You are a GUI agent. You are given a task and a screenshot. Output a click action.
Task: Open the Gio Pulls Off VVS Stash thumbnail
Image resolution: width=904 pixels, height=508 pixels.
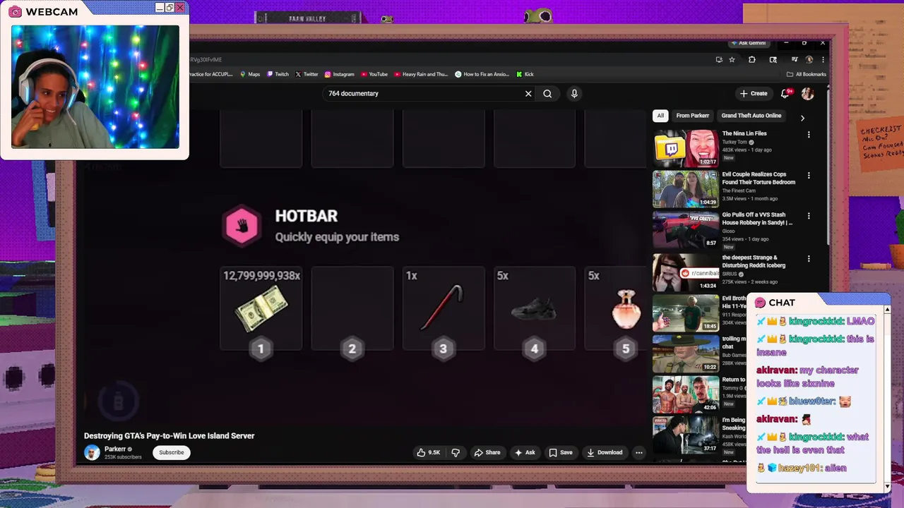coord(686,230)
